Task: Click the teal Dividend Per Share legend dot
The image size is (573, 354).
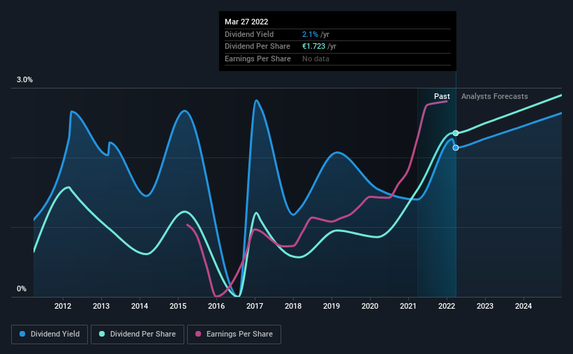Action: pos(102,334)
